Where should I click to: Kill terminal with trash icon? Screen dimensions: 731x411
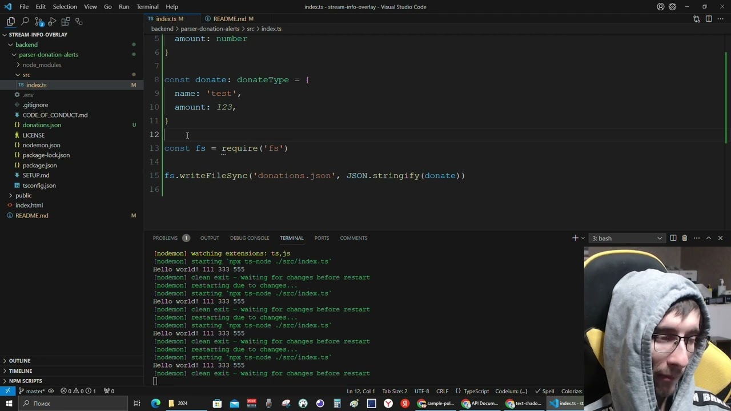684,238
